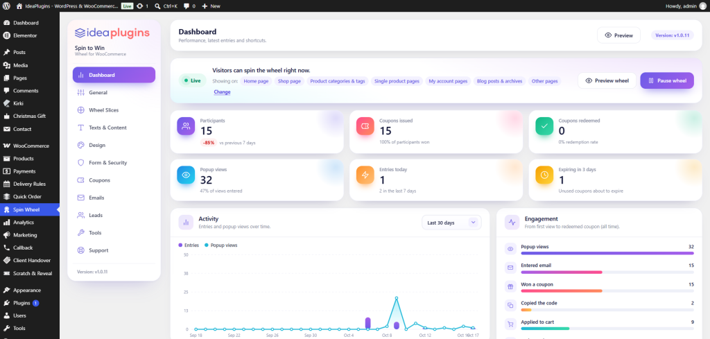Screen dimensions: 710x339
Task: Click the Home page tag
Action: point(256,82)
